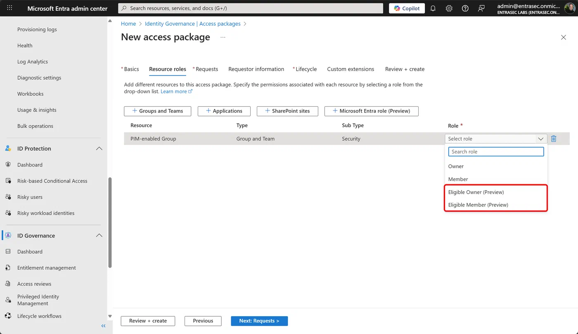578x334 pixels.
Task: Open the Copilot button
Action: coord(407,8)
